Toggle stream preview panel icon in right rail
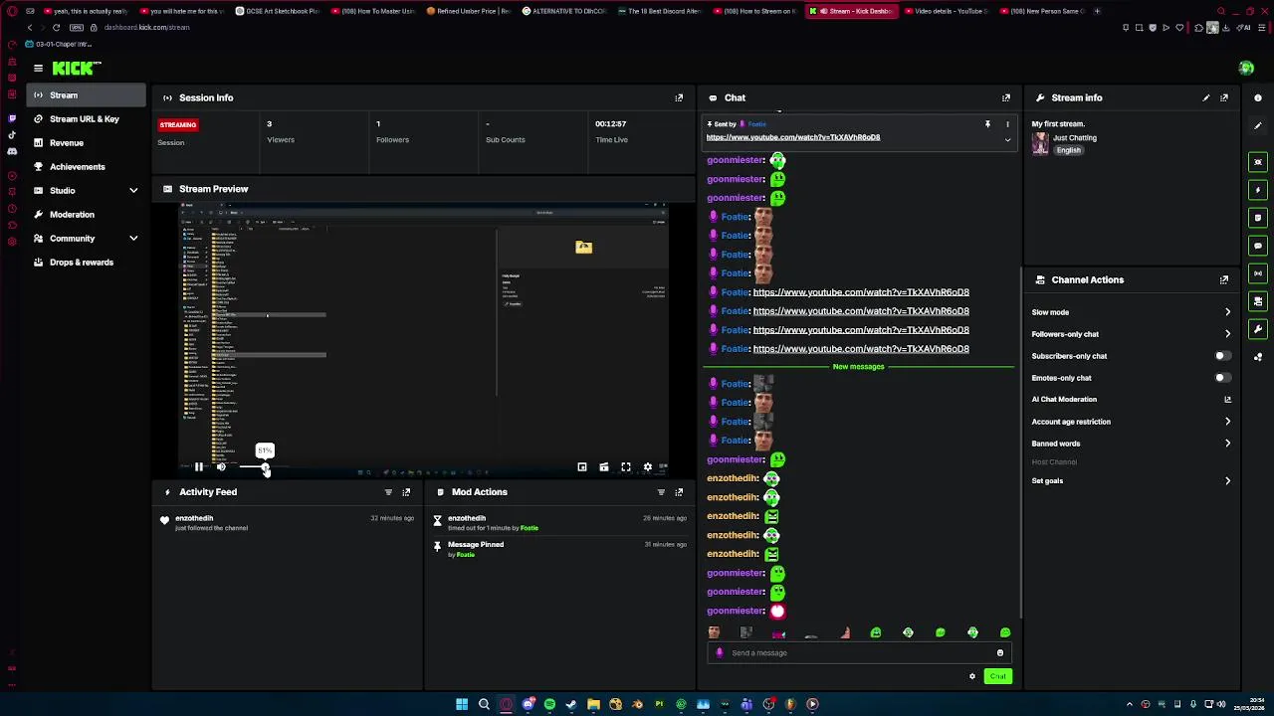Image resolution: width=1274 pixels, height=716 pixels. (1258, 162)
